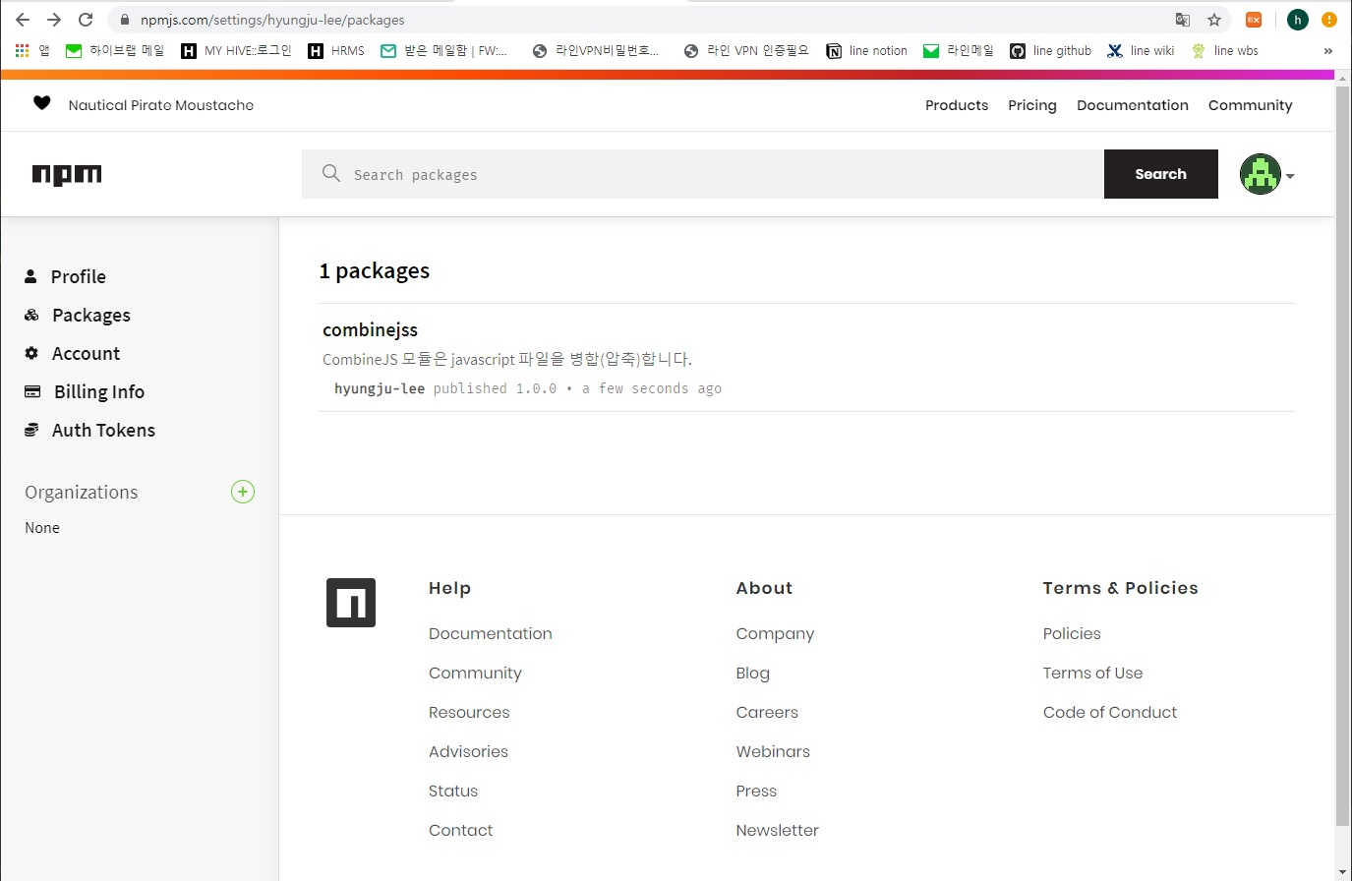Open the user avatar dropdown menu

coord(1266,175)
